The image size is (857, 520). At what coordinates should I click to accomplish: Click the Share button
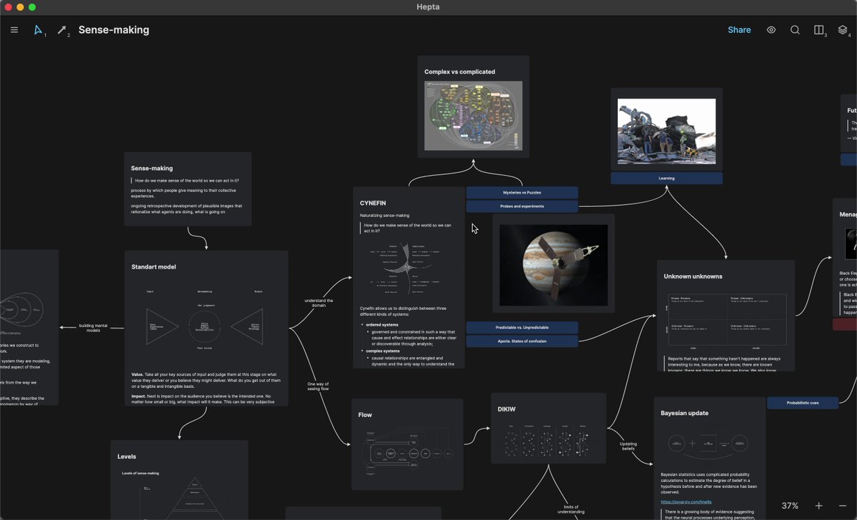(739, 30)
